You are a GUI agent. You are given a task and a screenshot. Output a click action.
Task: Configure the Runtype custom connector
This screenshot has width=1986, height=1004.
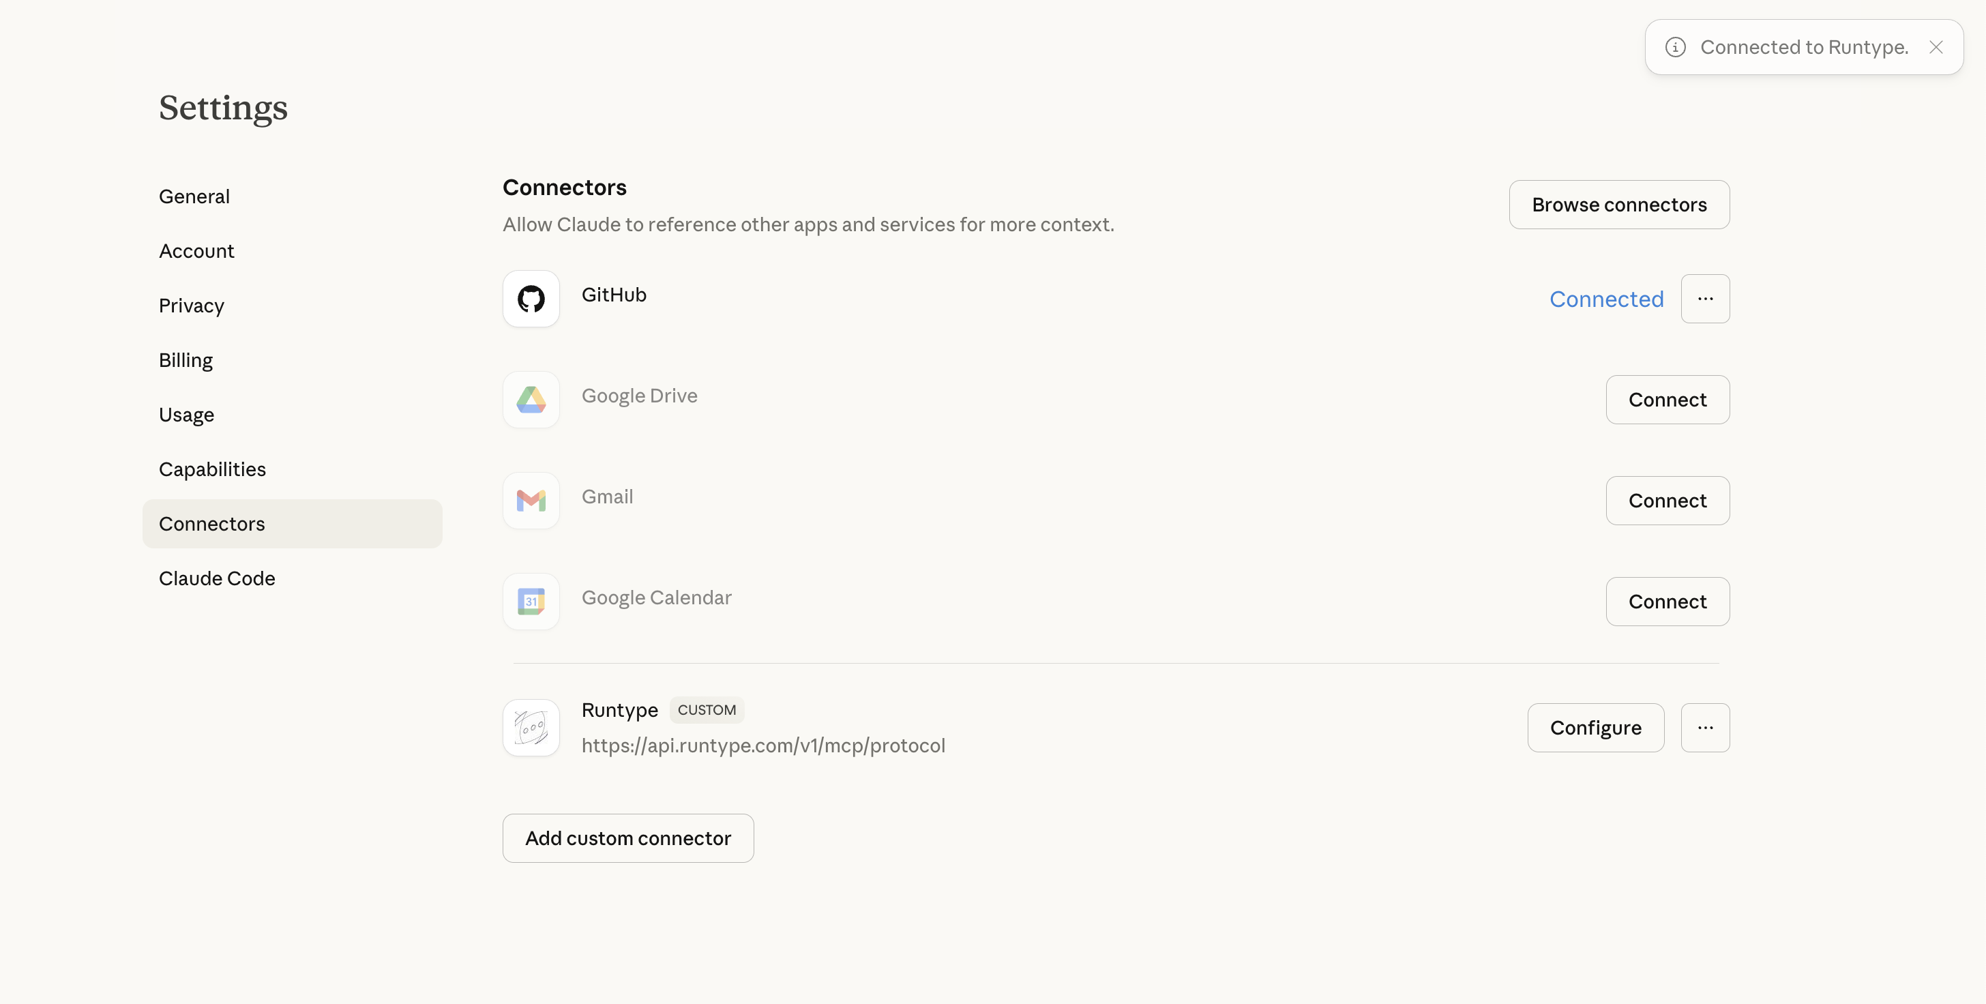(1595, 727)
